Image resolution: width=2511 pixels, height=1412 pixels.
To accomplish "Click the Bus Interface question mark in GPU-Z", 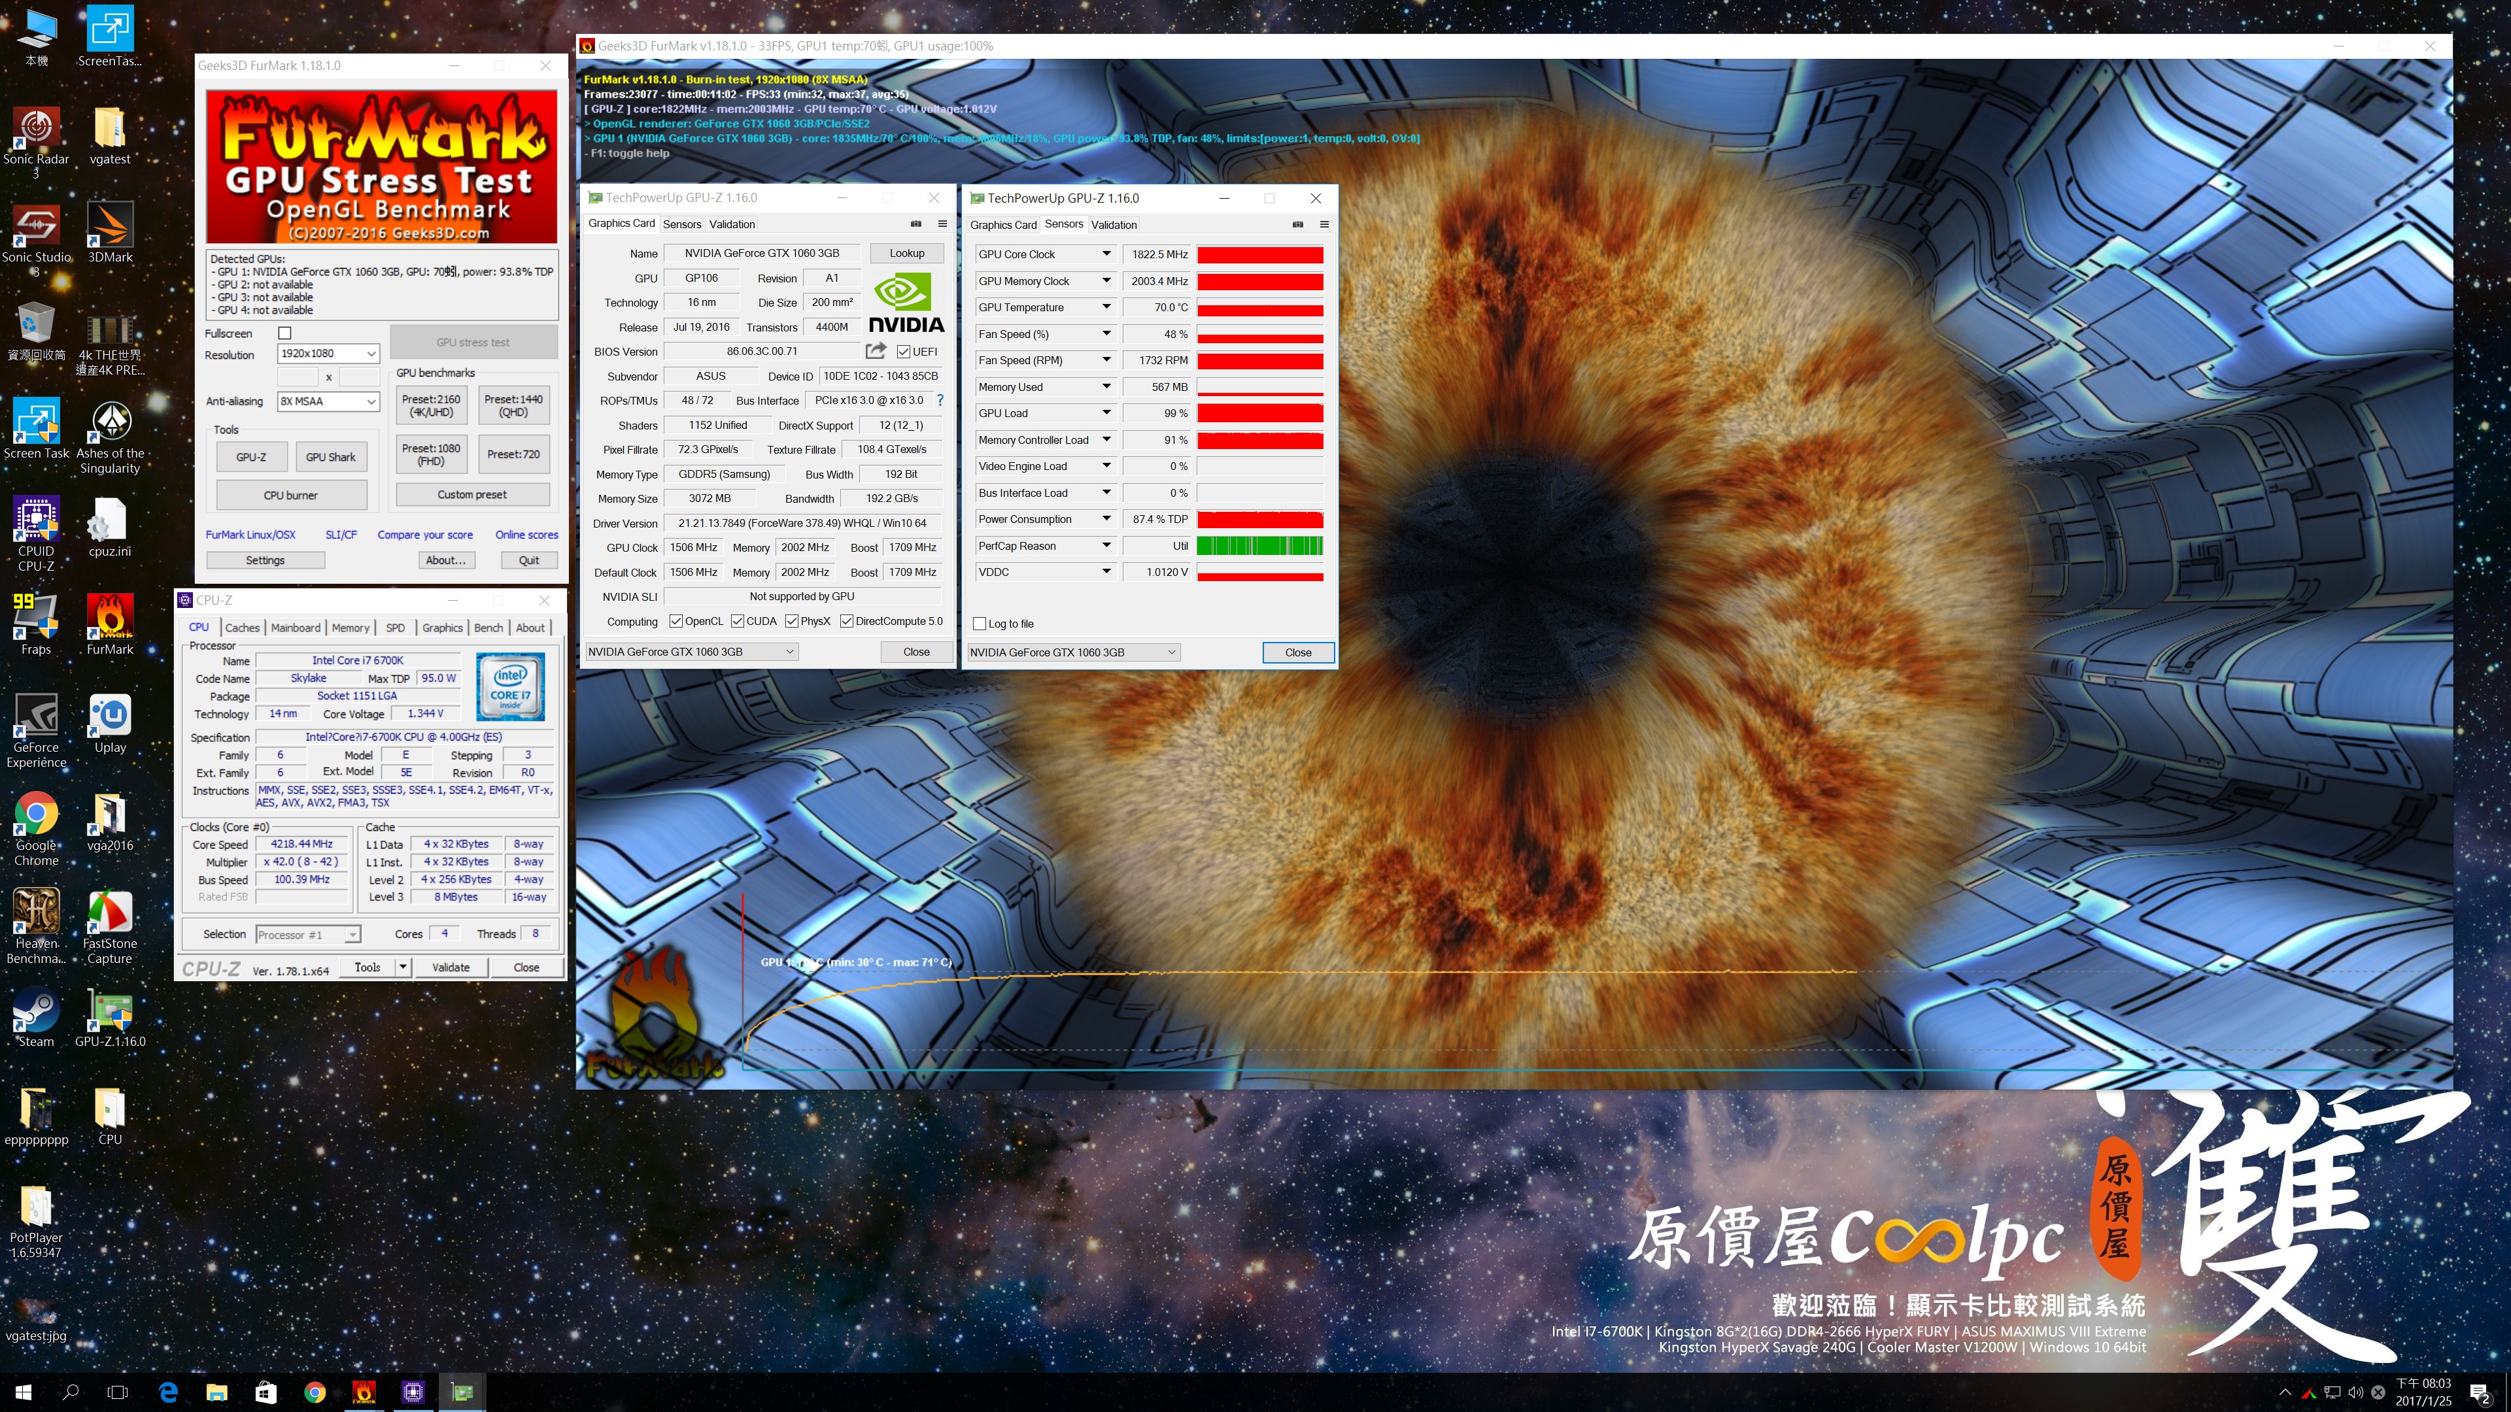I will point(940,401).
